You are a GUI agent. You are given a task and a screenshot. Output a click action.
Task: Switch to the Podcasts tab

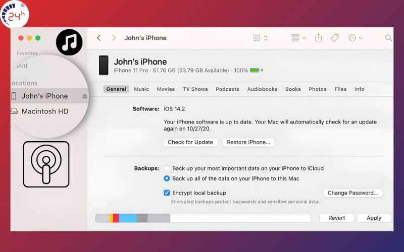pyautogui.click(x=228, y=89)
